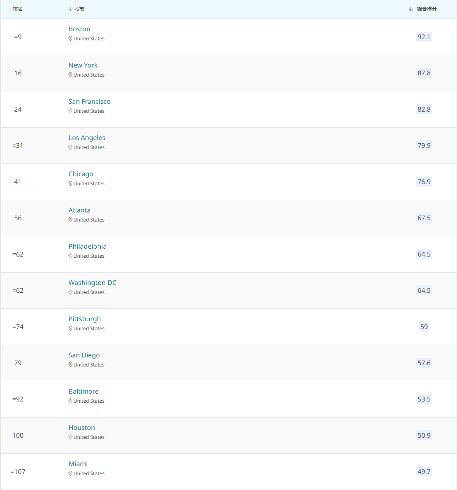Open the San Diego city link
Viewport: 457px width, 490px height.
click(84, 355)
